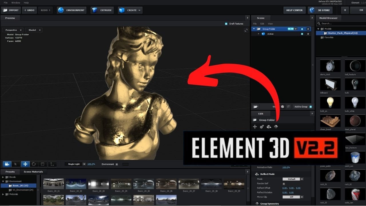Expand the statue item in Scene

(x=258, y=34)
